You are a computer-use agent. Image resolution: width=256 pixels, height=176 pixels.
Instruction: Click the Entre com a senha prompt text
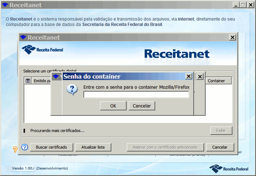(136, 87)
